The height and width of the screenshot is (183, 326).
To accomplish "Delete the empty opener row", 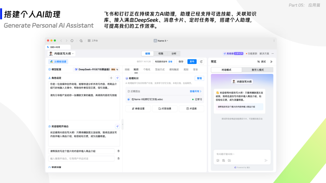I will tap(119, 159).
